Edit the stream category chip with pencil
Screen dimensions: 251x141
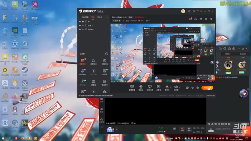coord(116,21)
